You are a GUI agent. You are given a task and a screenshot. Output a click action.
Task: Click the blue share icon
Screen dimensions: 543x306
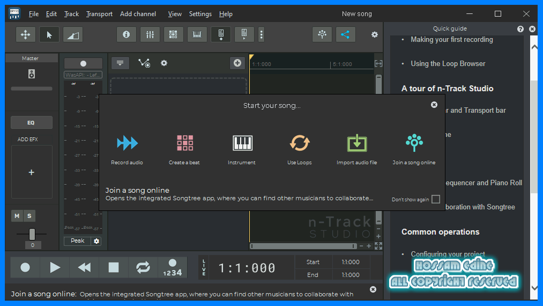pos(346,34)
